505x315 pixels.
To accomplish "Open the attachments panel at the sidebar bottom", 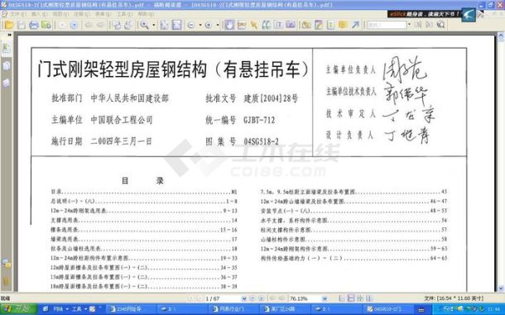I will pos(6,281).
